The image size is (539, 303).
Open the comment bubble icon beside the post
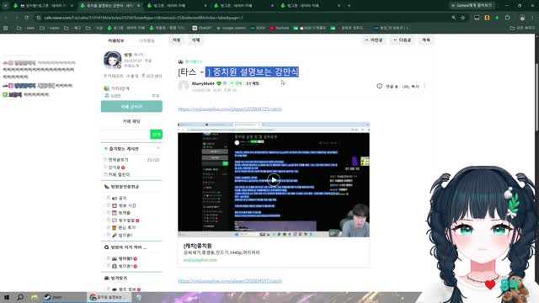click(x=380, y=86)
